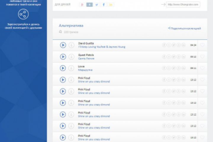This screenshot has width=213, height=142.
Task: Click the share circle icon in blue sidebar
Action: 23,14
